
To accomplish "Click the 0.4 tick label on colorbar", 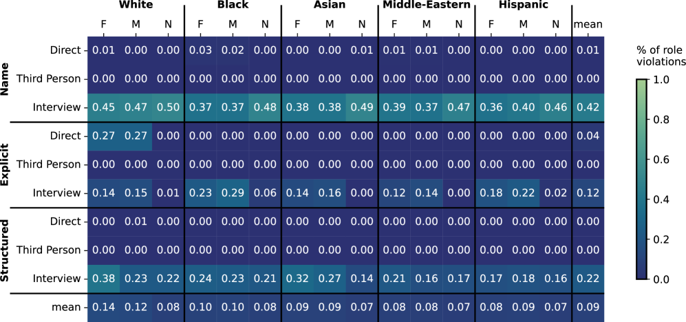I will pos(661,200).
